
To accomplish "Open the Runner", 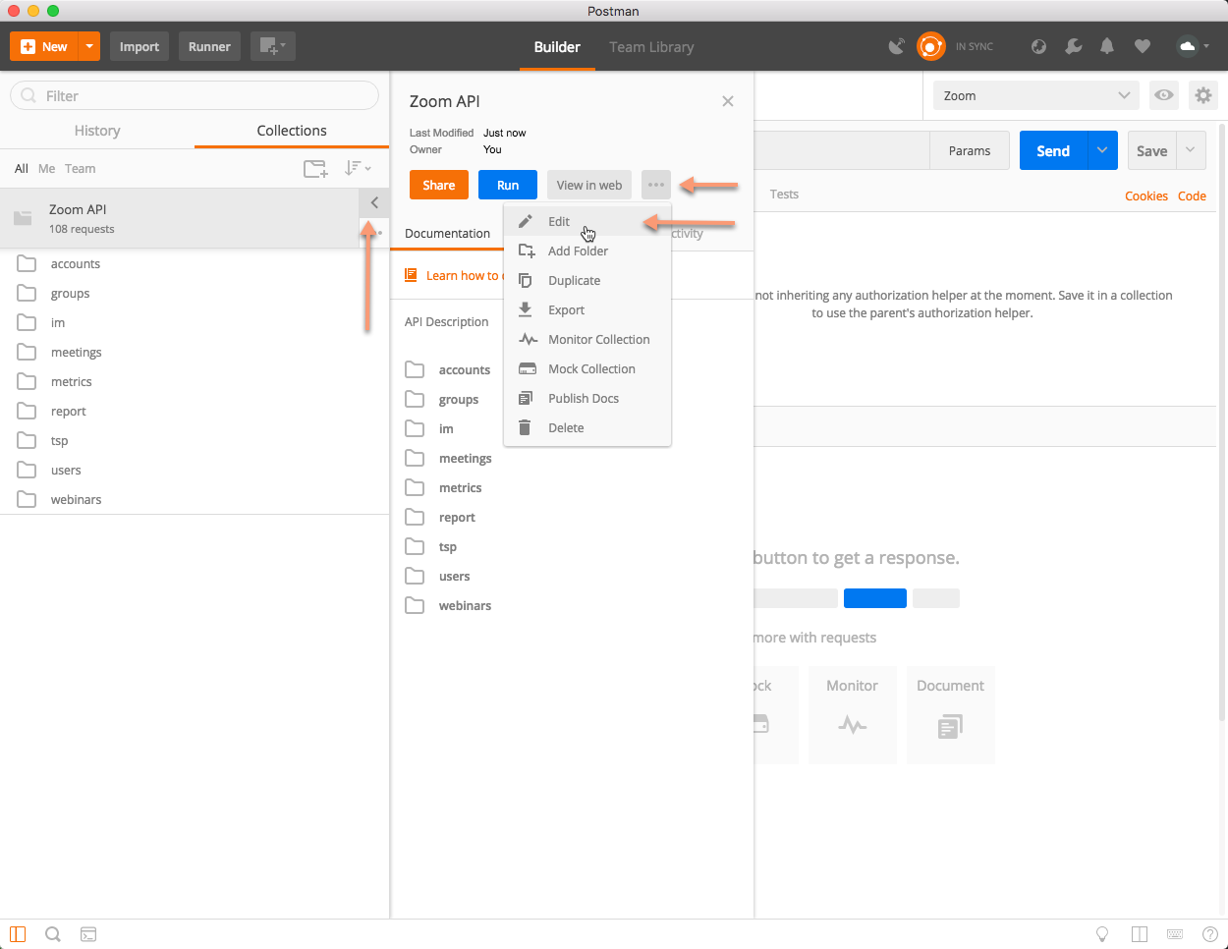I will tap(209, 46).
